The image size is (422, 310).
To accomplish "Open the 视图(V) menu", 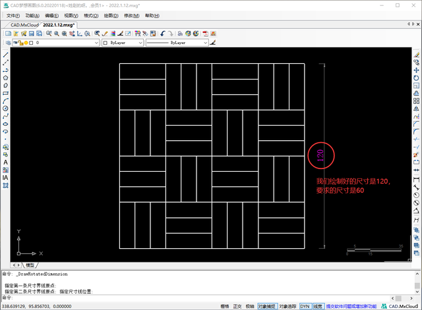I will pyautogui.click(x=71, y=16).
